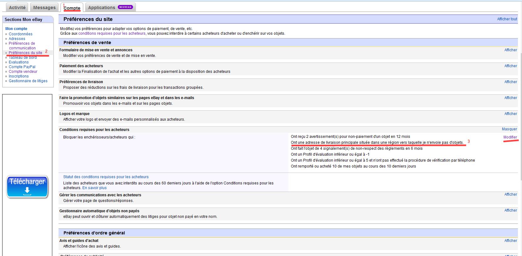Image resolution: width=522 pixels, height=256 pixels.
Task: Show Formulaire de mise en vente section
Action: click(x=510, y=50)
